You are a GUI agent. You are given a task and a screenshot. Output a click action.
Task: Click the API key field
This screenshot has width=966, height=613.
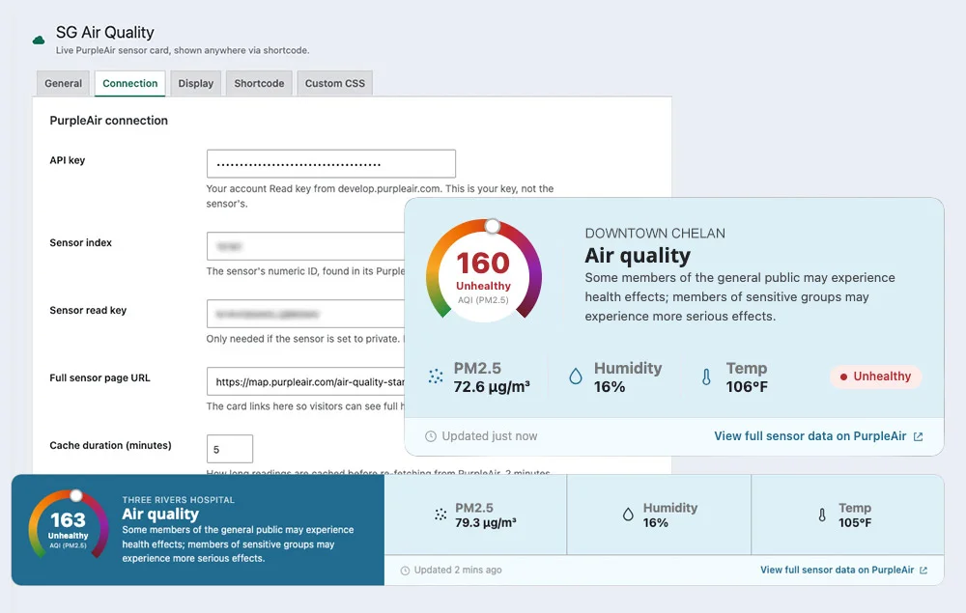pyautogui.click(x=330, y=164)
